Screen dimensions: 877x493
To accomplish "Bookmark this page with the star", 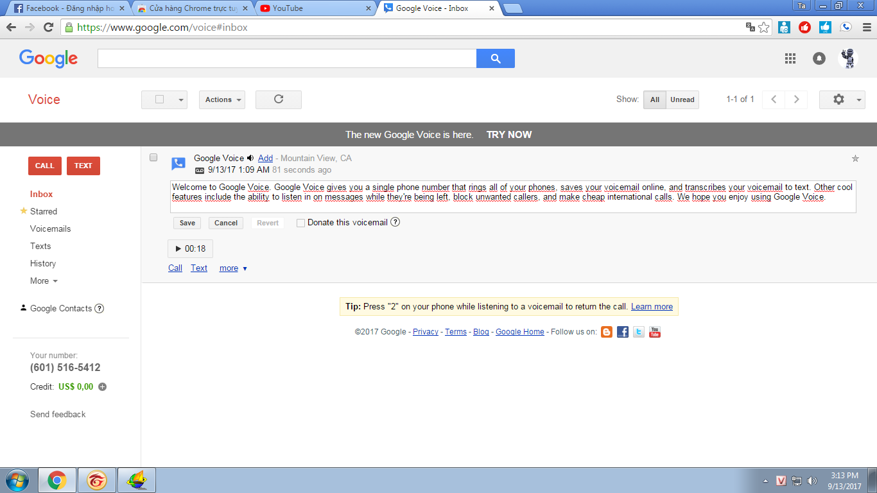I will (x=764, y=28).
